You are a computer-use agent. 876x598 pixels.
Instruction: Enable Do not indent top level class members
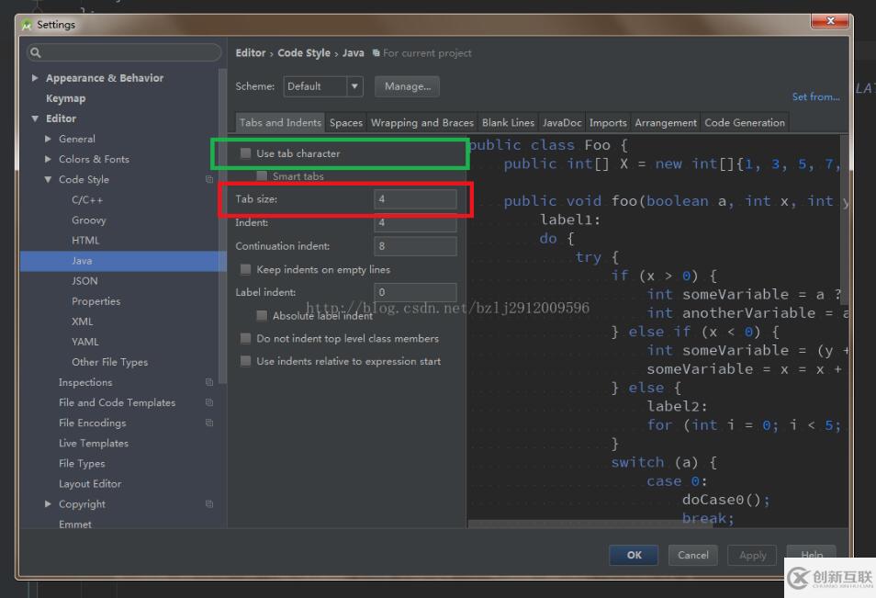pos(244,338)
